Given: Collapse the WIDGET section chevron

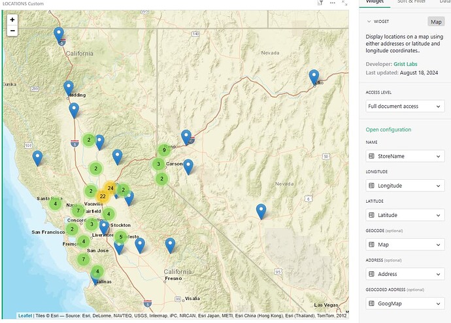Looking at the screenshot, I should click(369, 22).
